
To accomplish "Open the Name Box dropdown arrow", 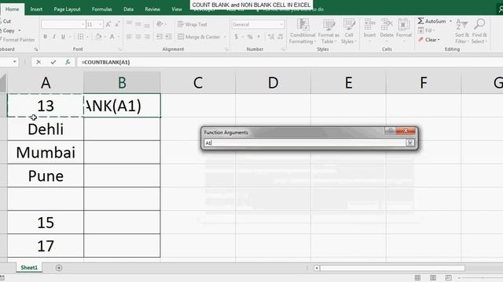I will tap(15, 62).
